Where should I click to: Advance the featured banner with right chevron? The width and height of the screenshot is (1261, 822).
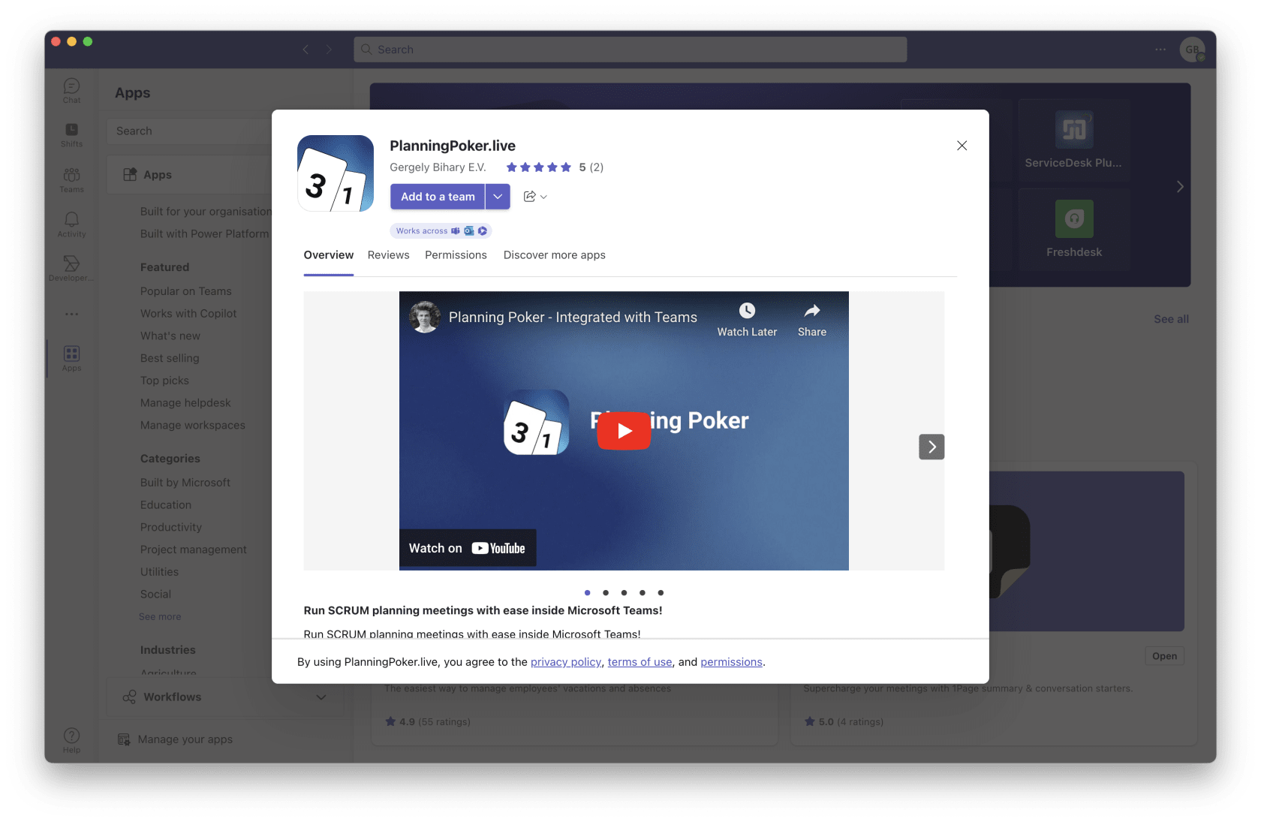[1180, 186]
